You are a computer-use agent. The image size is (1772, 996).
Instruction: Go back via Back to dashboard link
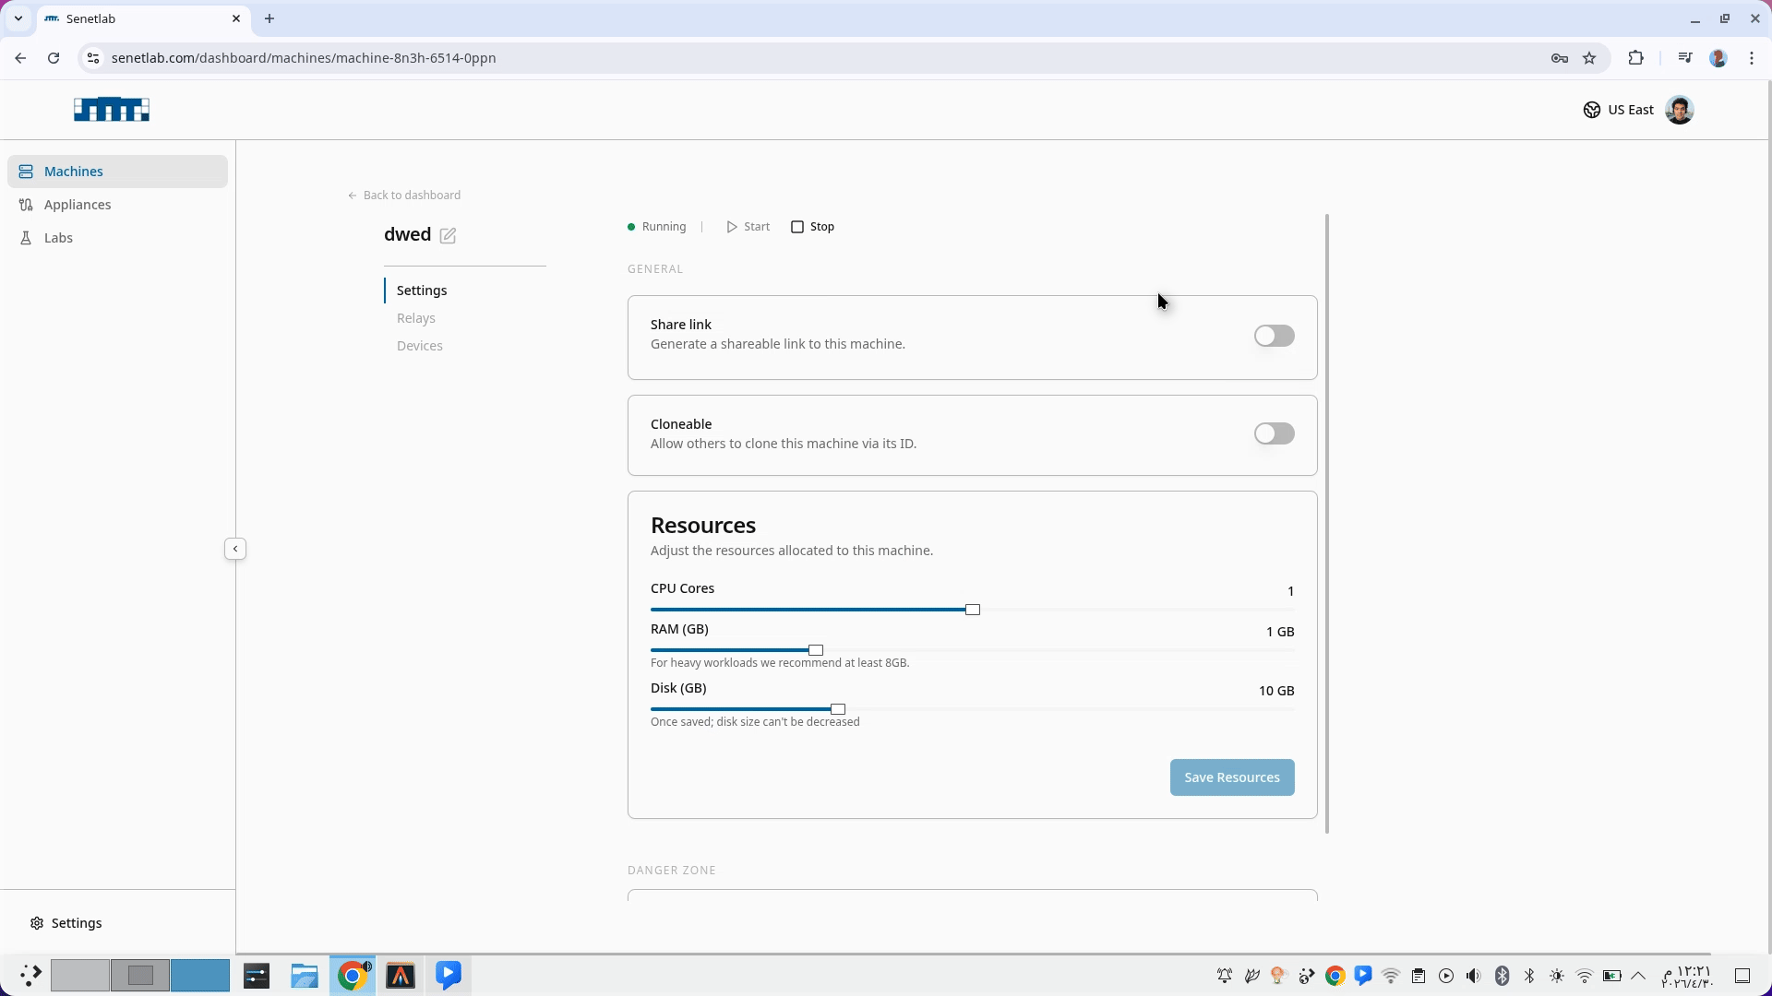click(x=404, y=196)
